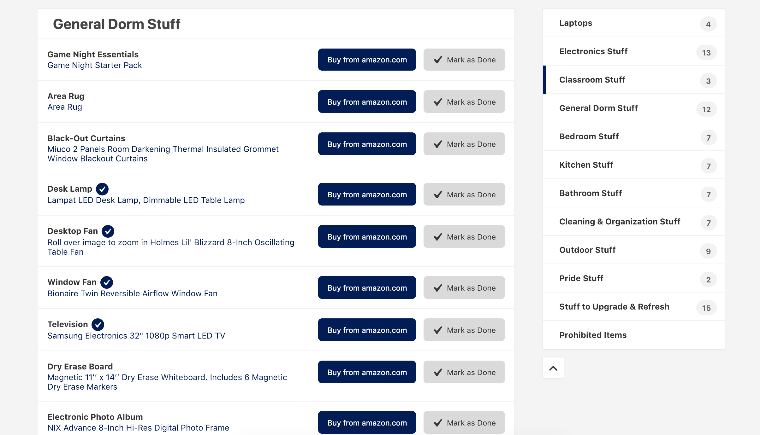The image size is (760, 435).
Task: Click the Electronics Stuff count badge 13
Action: [706, 53]
